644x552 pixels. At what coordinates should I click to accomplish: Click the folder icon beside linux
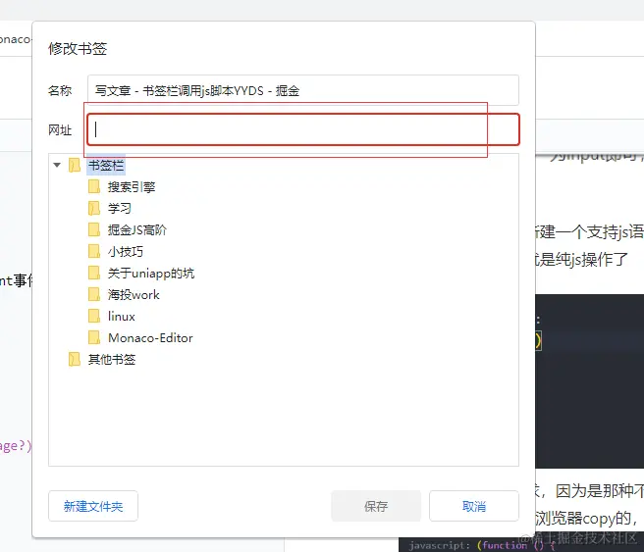[x=94, y=316]
